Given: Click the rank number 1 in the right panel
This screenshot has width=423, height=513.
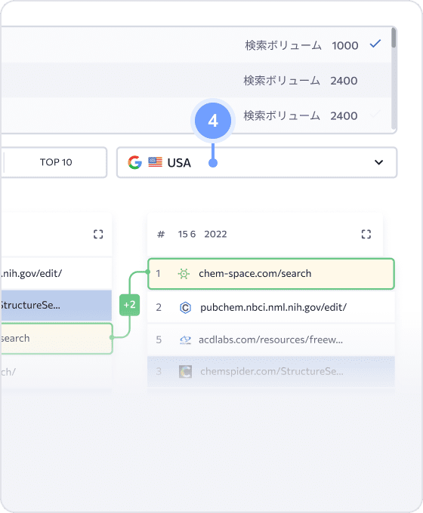Looking at the screenshot, I should [x=159, y=274].
